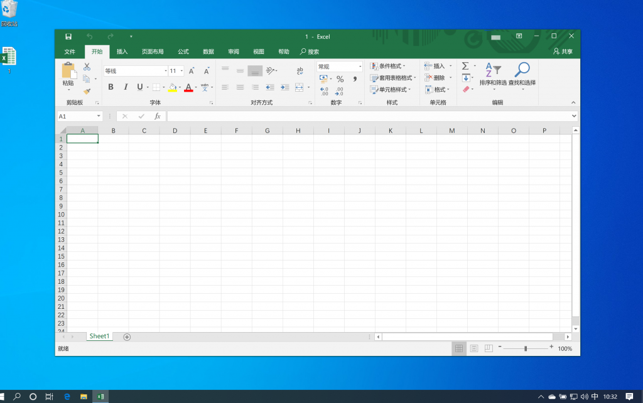643x403 pixels.
Task: Click the Decrease Decimal icon
Action: coord(339,91)
